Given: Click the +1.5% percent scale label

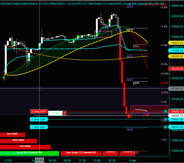Looking at the screenshot, I should (164, 26).
